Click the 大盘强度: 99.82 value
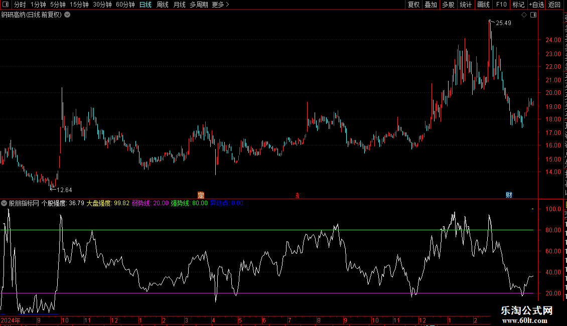This screenshot has height=326, width=567. (108, 204)
